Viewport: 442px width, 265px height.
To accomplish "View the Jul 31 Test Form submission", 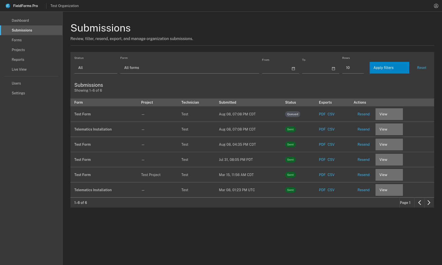I will pos(389,160).
